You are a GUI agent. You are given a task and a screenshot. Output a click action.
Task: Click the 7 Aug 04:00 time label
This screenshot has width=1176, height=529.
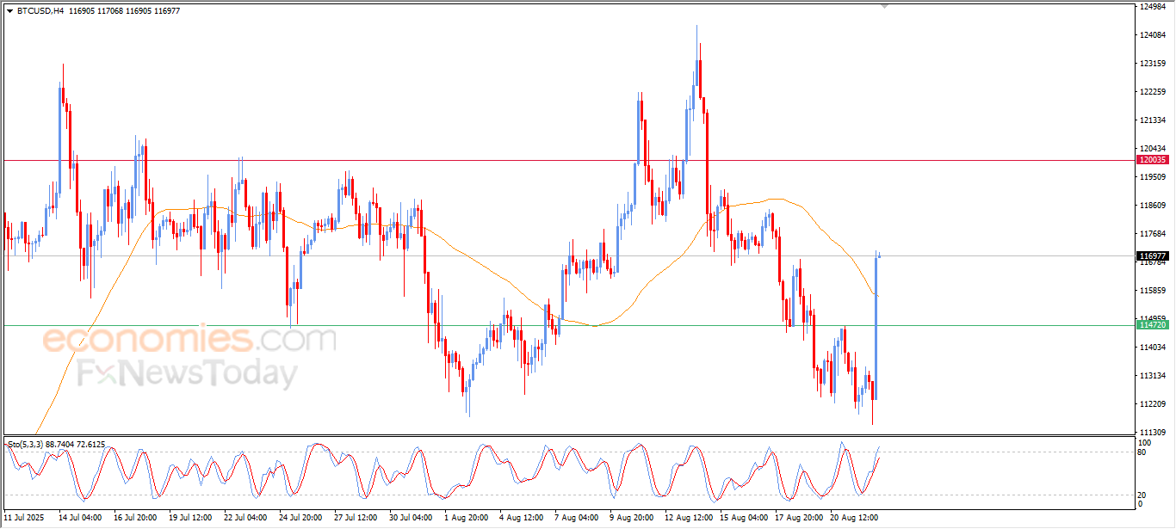pos(577,518)
